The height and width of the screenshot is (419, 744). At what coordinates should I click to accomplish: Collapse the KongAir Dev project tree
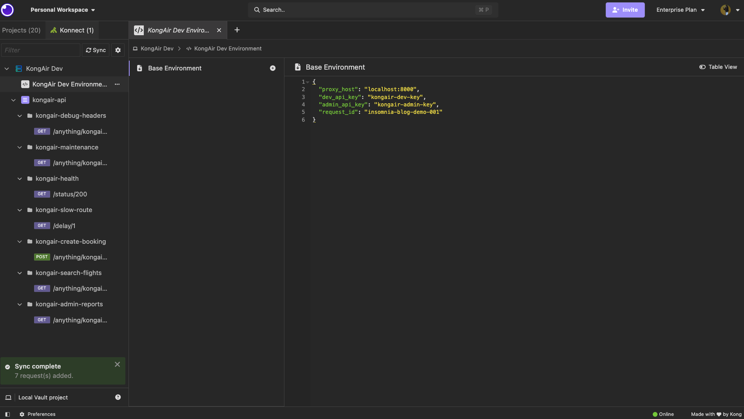pyautogui.click(x=7, y=68)
